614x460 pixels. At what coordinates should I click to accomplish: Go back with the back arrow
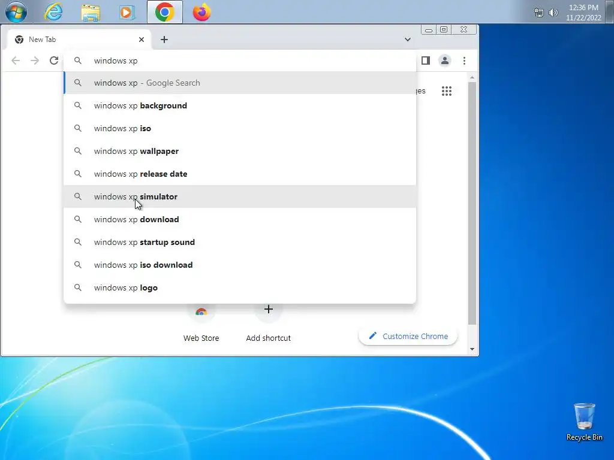(15, 60)
